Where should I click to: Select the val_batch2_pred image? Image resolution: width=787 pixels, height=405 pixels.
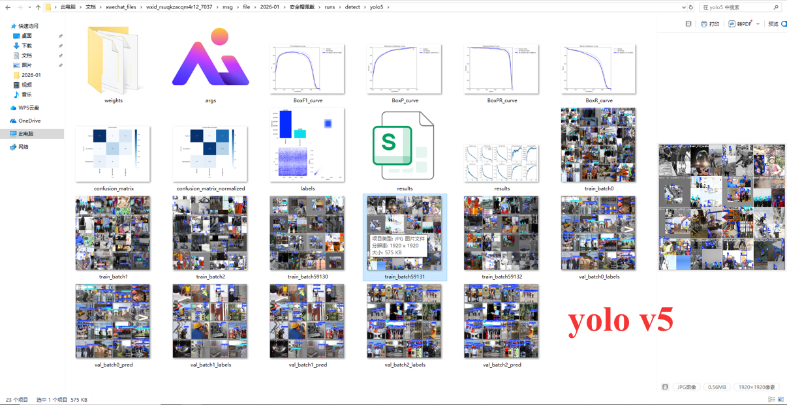pos(502,321)
